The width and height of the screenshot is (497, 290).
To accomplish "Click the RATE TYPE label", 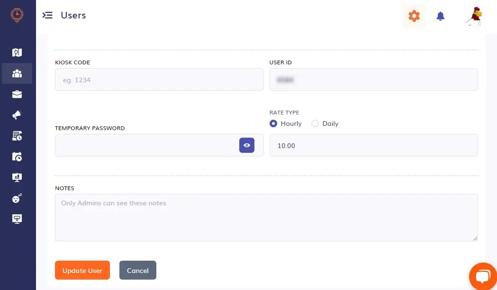I will (284, 113).
